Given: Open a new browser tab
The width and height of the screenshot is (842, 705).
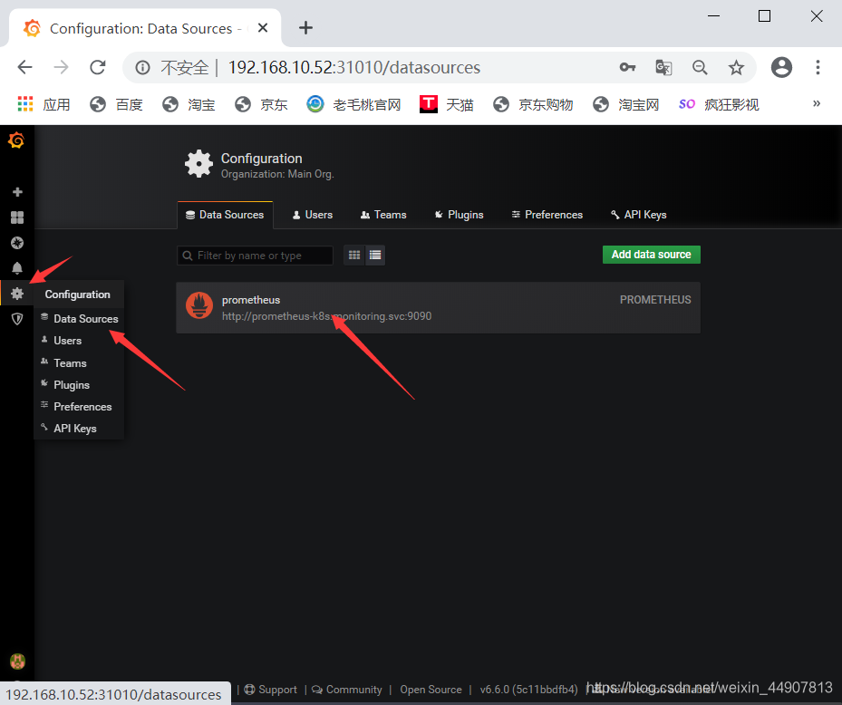Looking at the screenshot, I should pyautogui.click(x=305, y=28).
